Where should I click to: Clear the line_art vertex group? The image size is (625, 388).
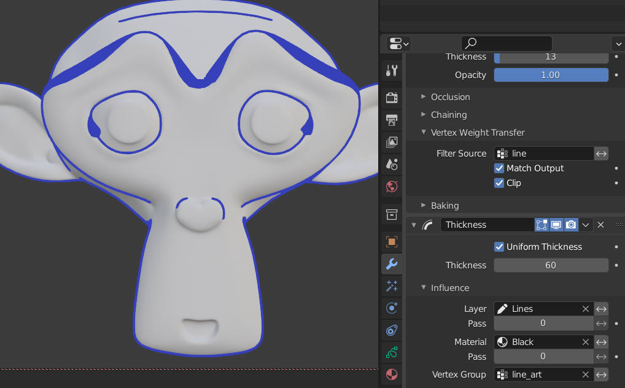coord(586,374)
